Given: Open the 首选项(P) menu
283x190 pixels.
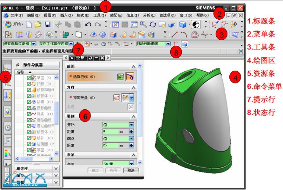Looking at the screenshot, I should pos(168,16).
